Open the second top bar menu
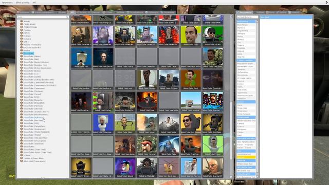The width and height of the screenshot is (329, 185). 23,3
